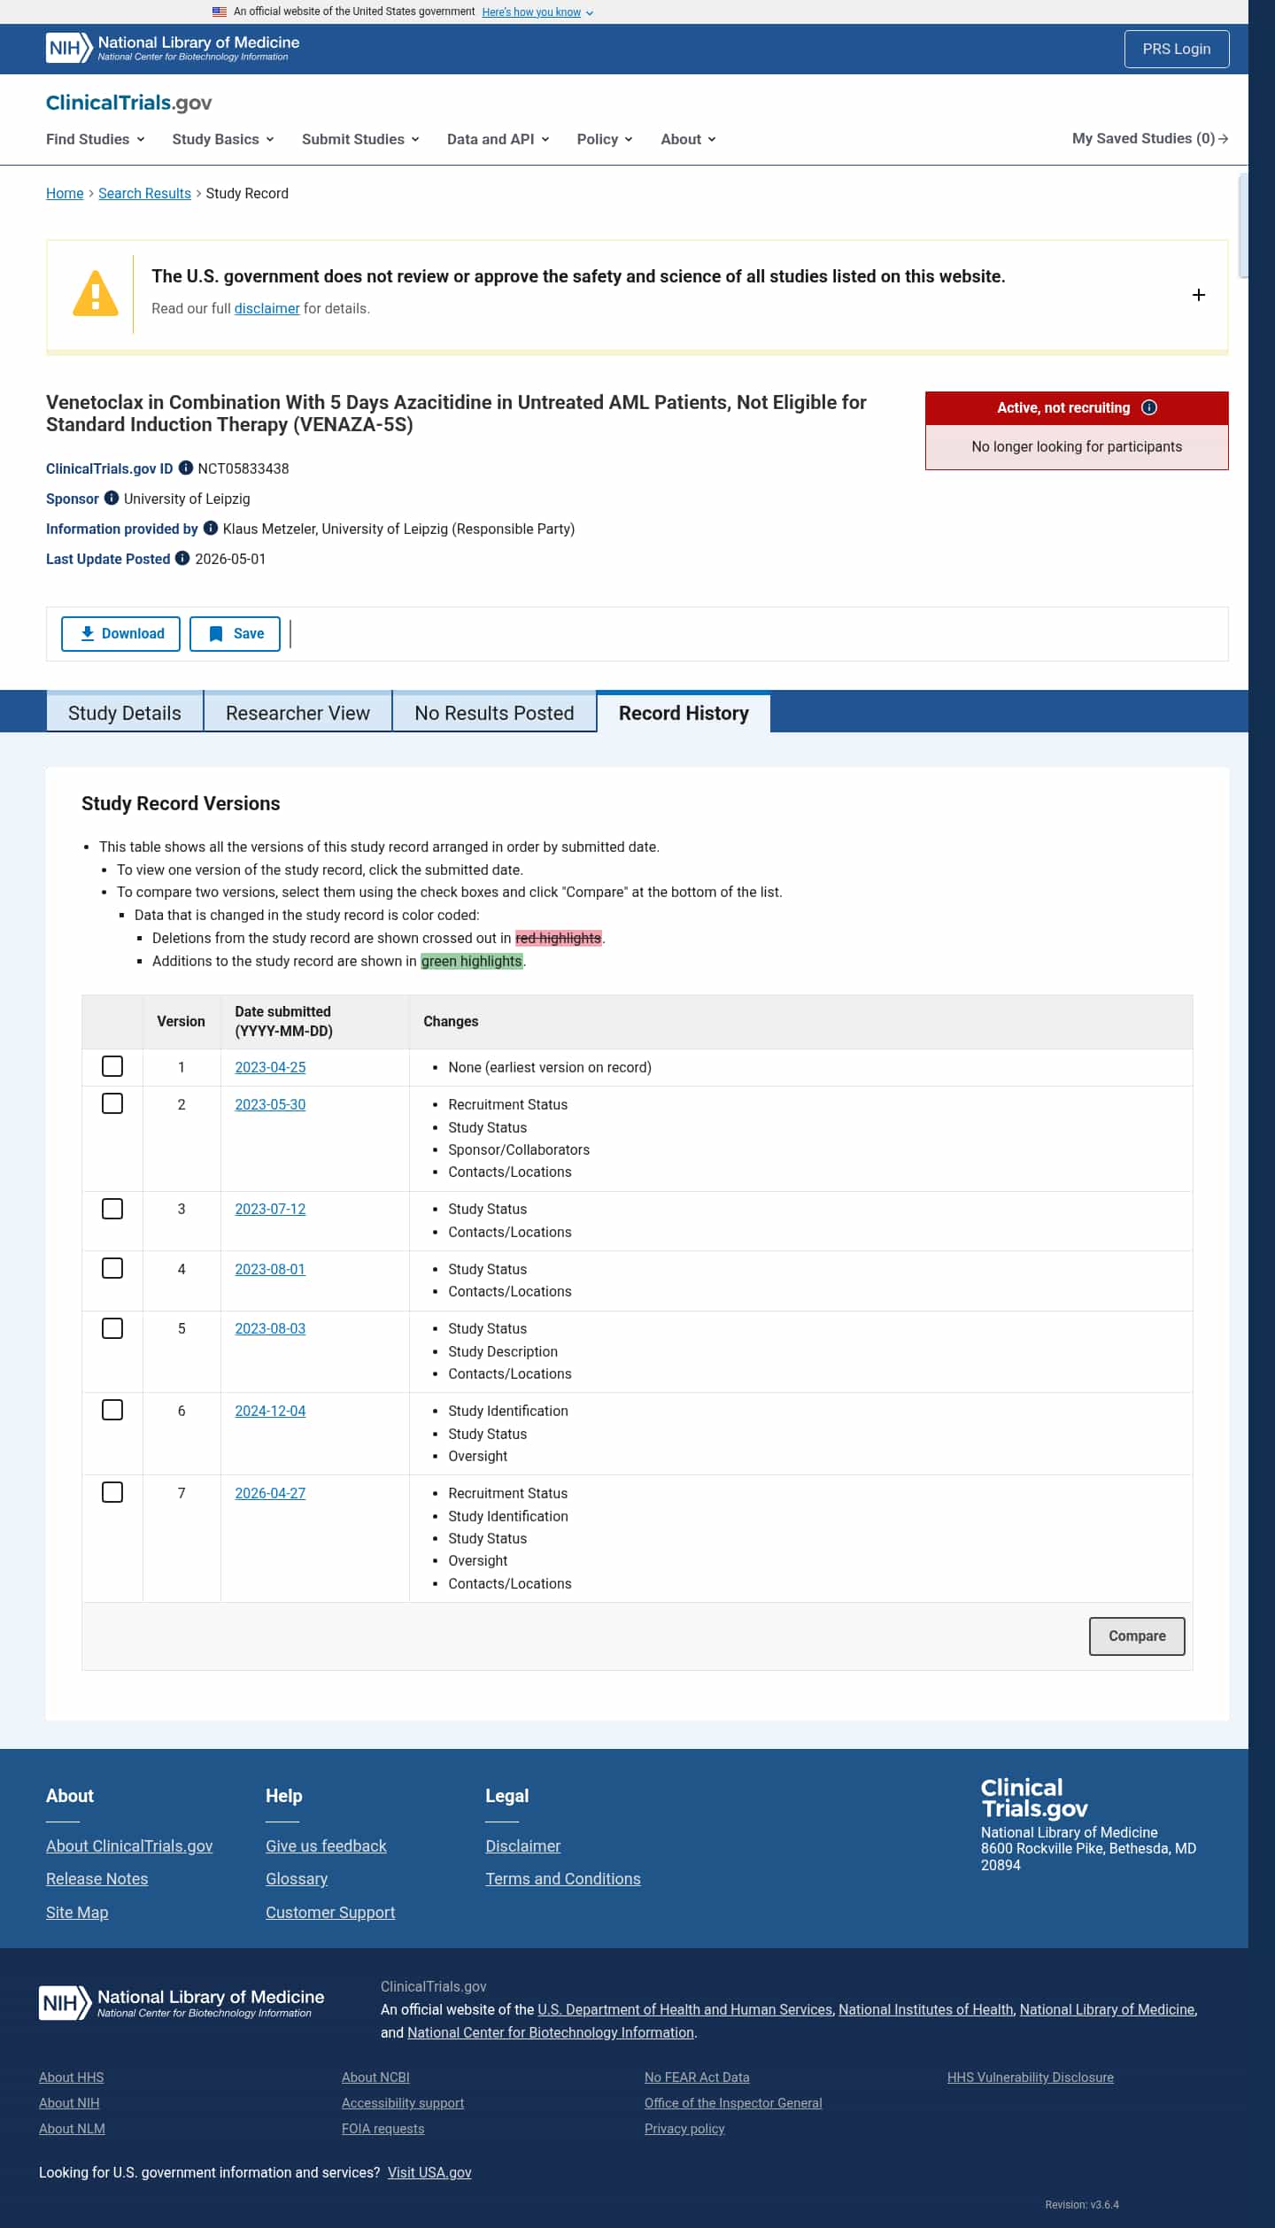The height and width of the screenshot is (2228, 1275).
Task: Select the No Results Posted tab
Action: (x=494, y=713)
